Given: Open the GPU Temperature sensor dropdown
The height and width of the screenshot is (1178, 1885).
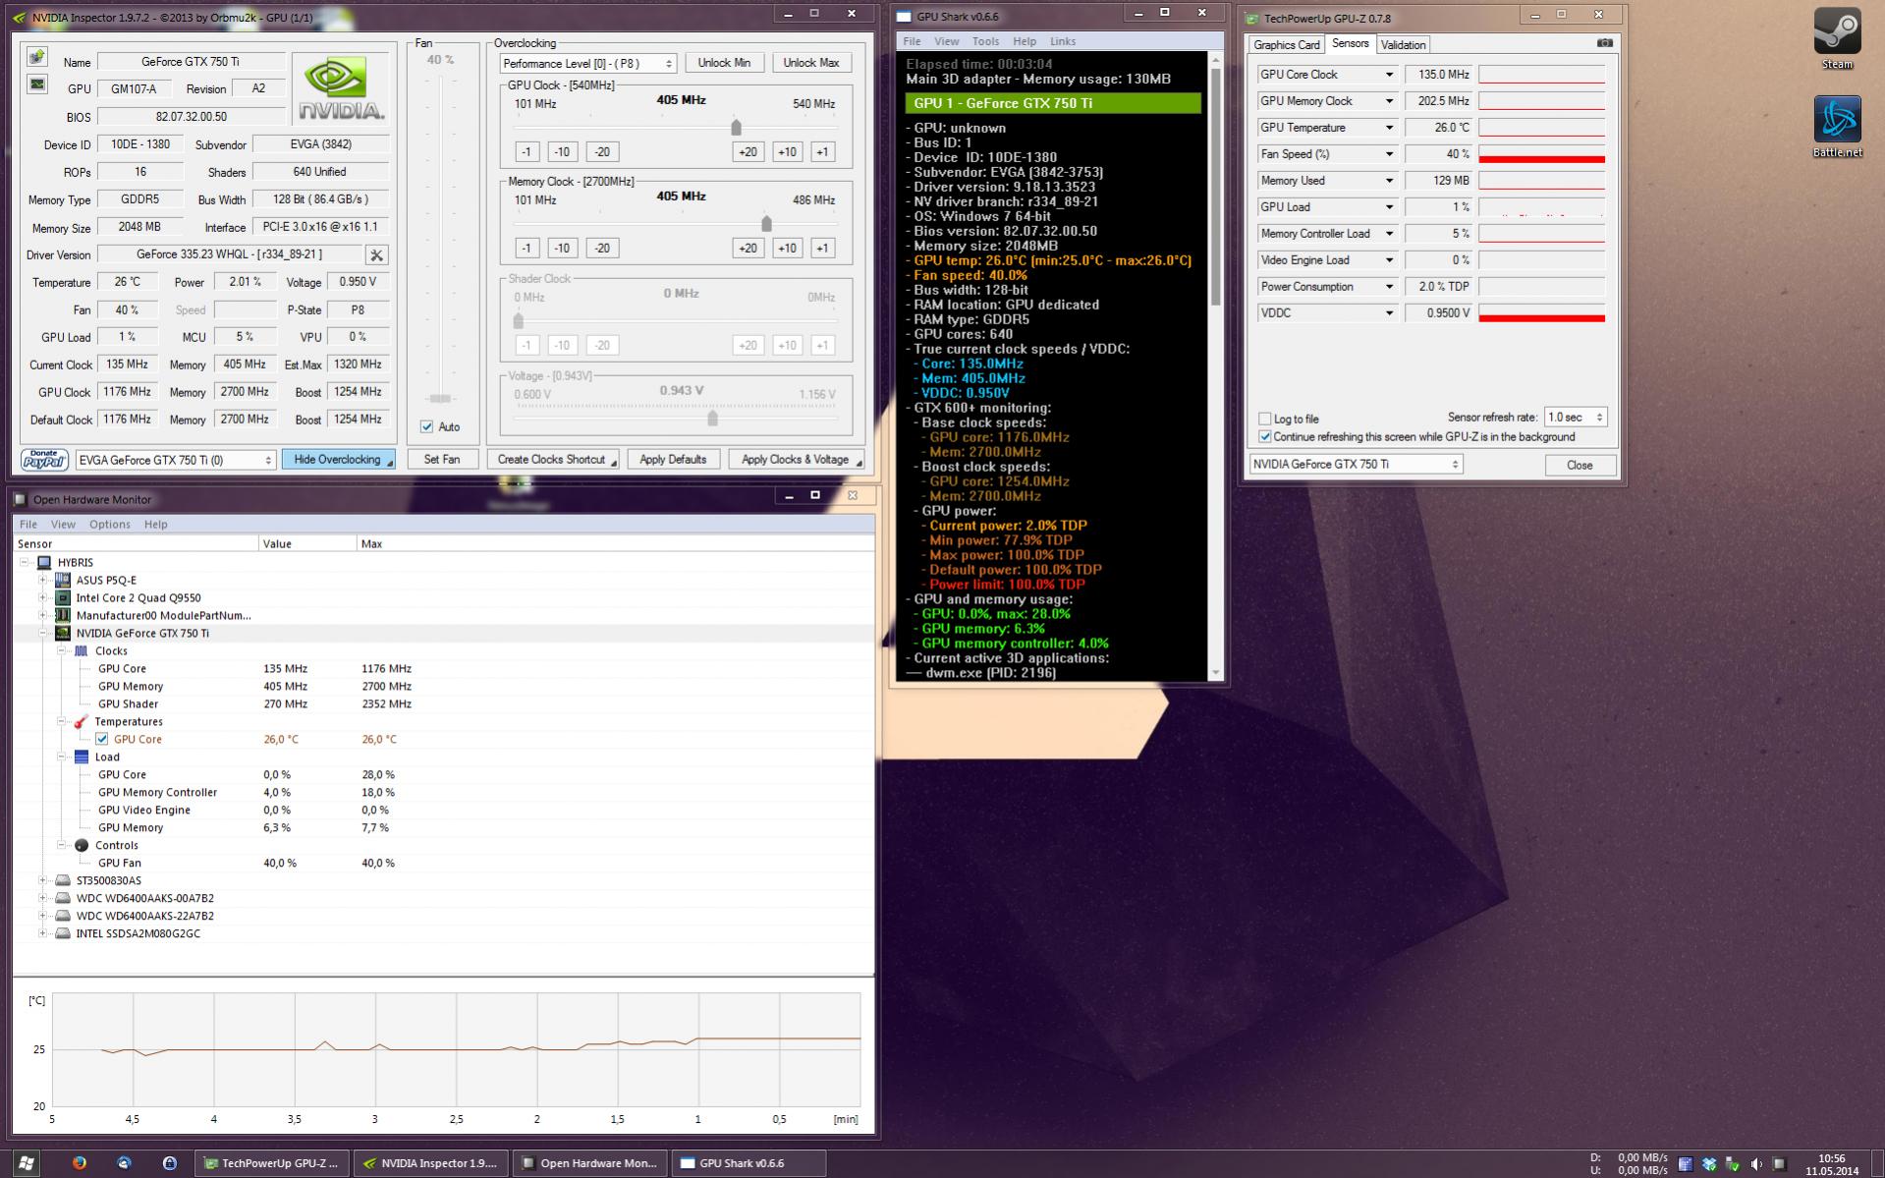Looking at the screenshot, I should pyautogui.click(x=1389, y=128).
